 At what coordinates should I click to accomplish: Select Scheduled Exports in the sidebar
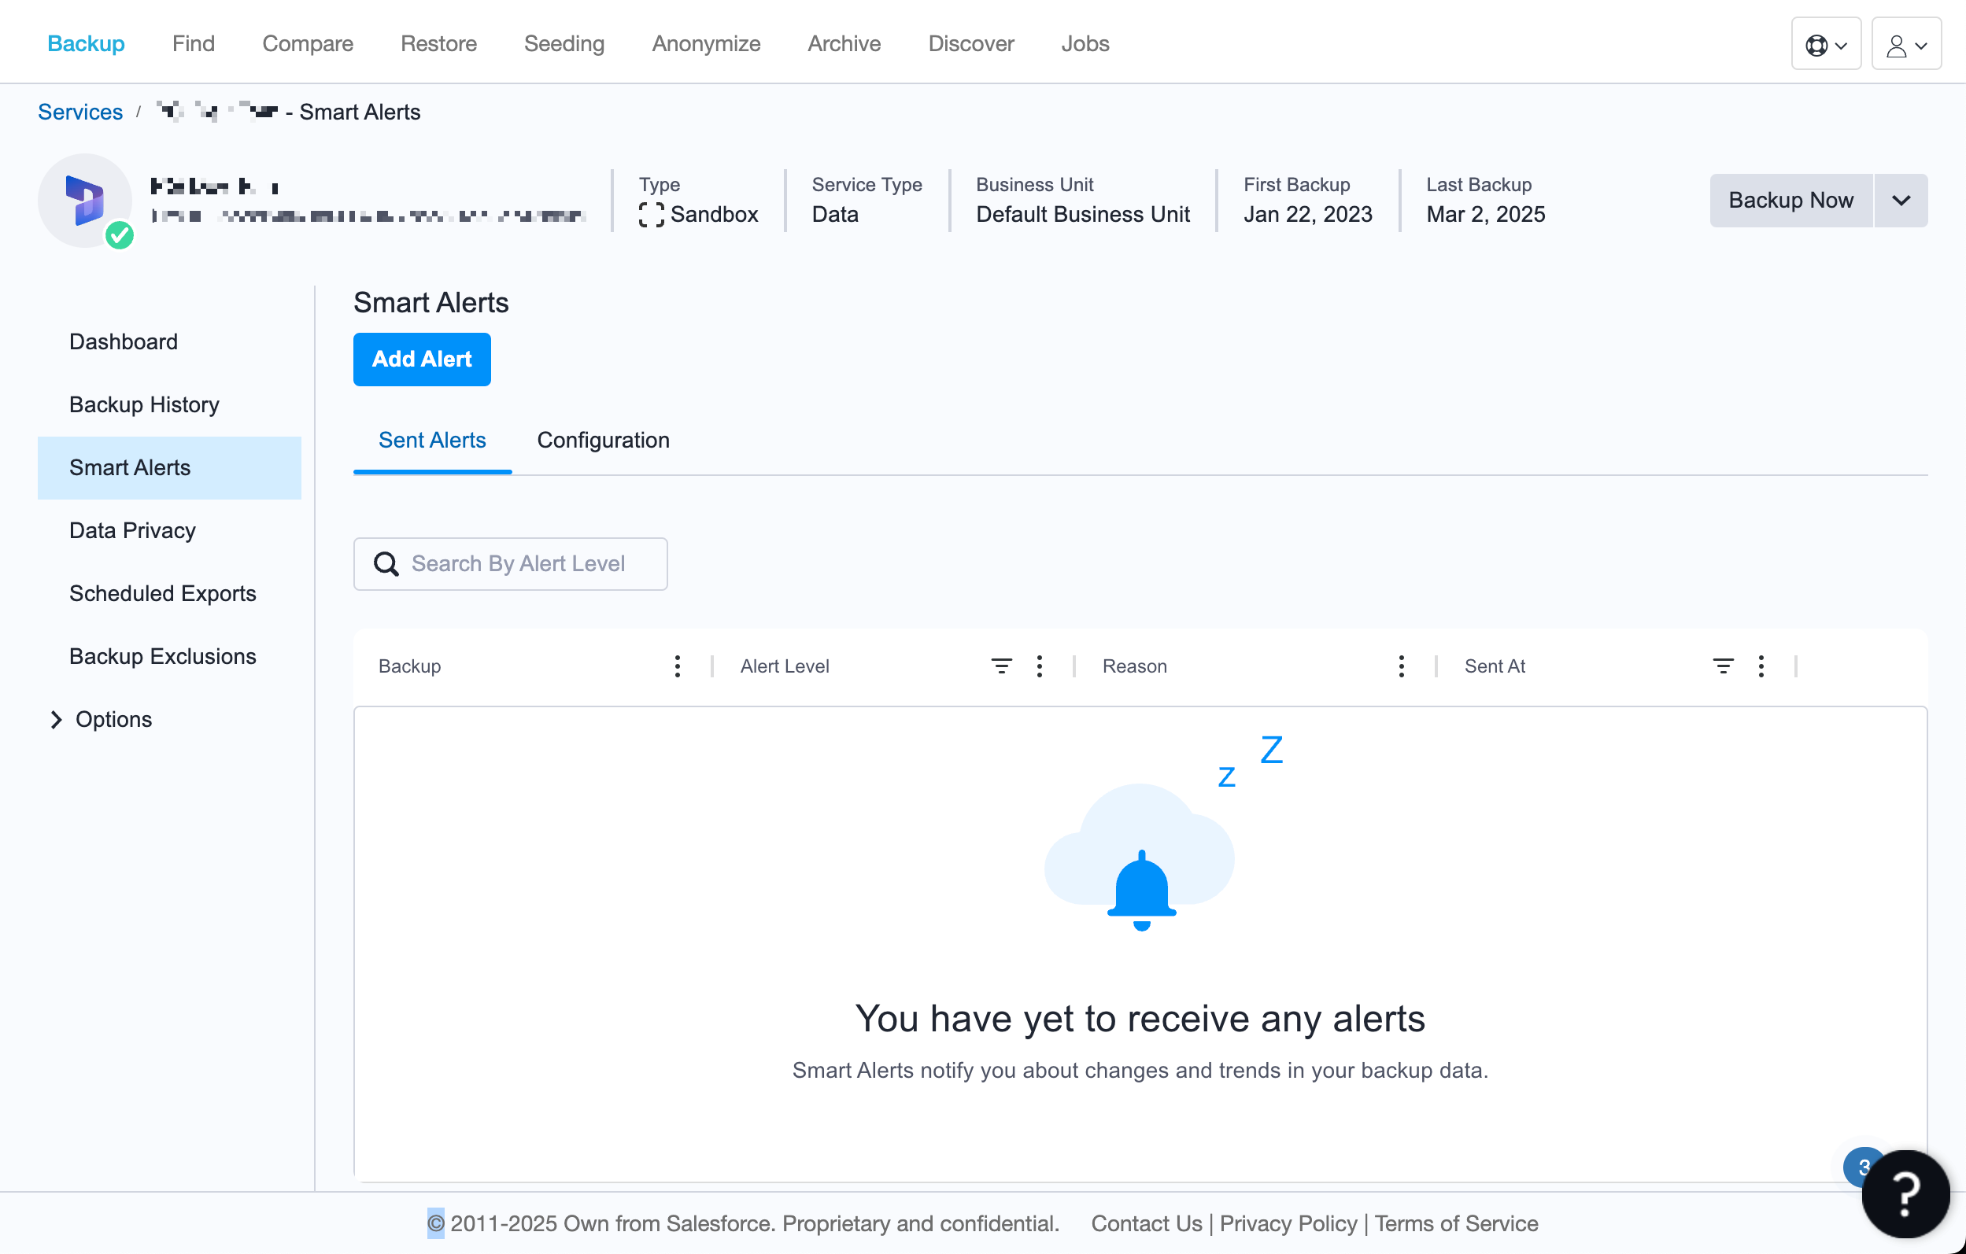pyautogui.click(x=169, y=593)
